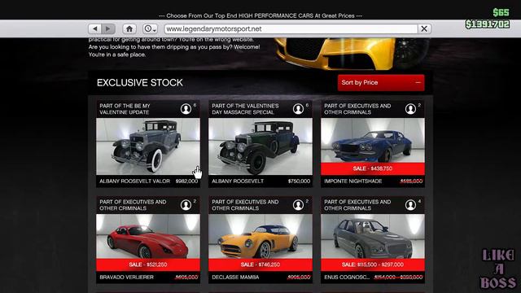Click the DECLASSE MAMBA name label
Viewport: 521px width, 293px height.
(x=235, y=277)
